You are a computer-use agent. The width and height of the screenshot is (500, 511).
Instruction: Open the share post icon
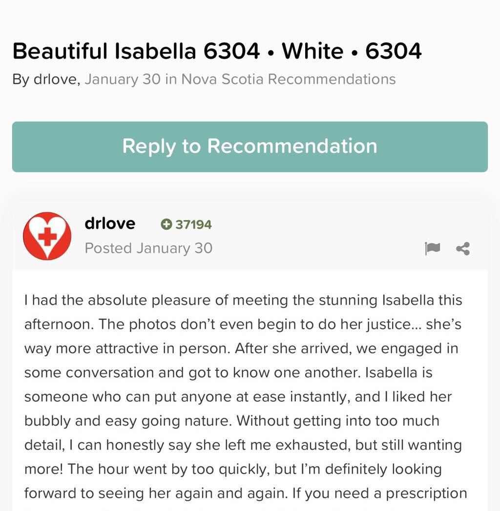tap(463, 249)
